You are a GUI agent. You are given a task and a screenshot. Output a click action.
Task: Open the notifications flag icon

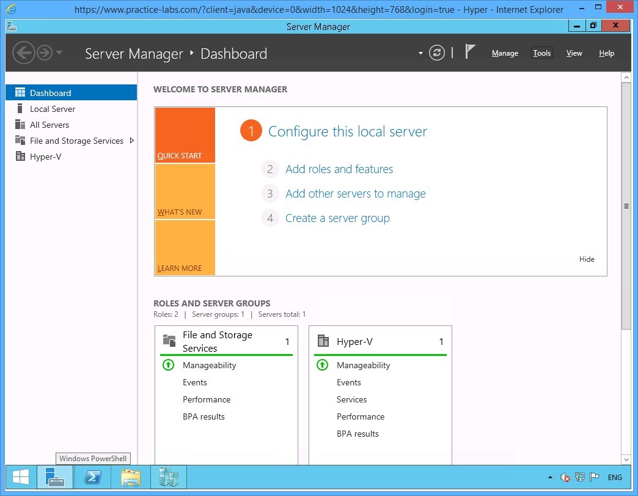click(470, 52)
